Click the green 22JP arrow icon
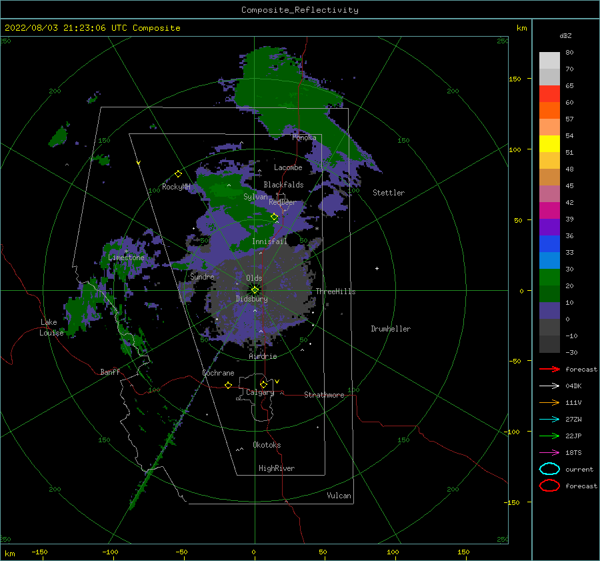600x561 pixels. click(549, 436)
